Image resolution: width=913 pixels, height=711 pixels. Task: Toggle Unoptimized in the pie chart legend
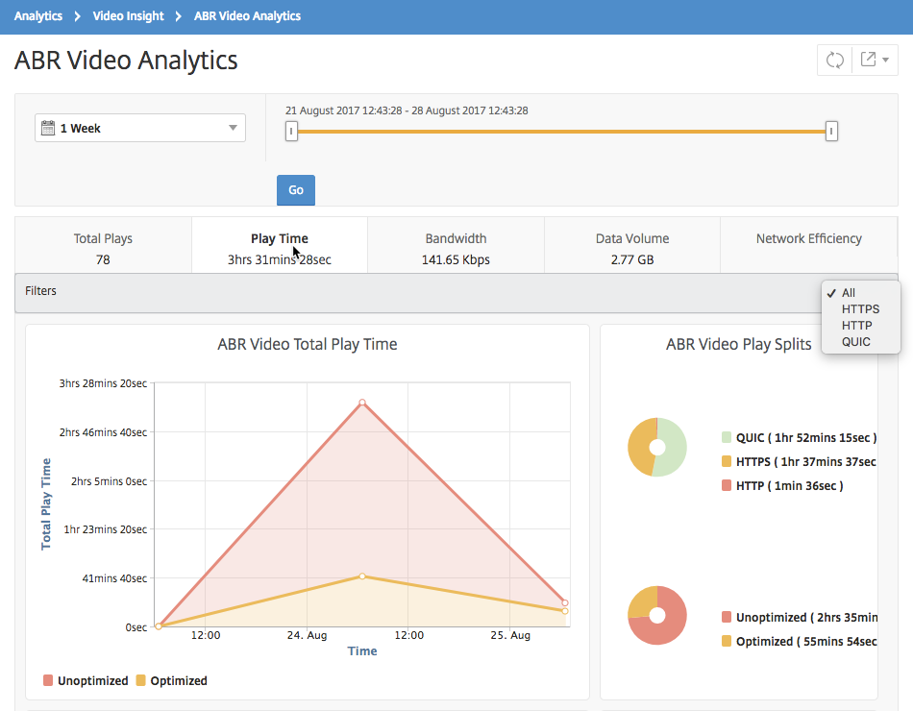click(800, 617)
